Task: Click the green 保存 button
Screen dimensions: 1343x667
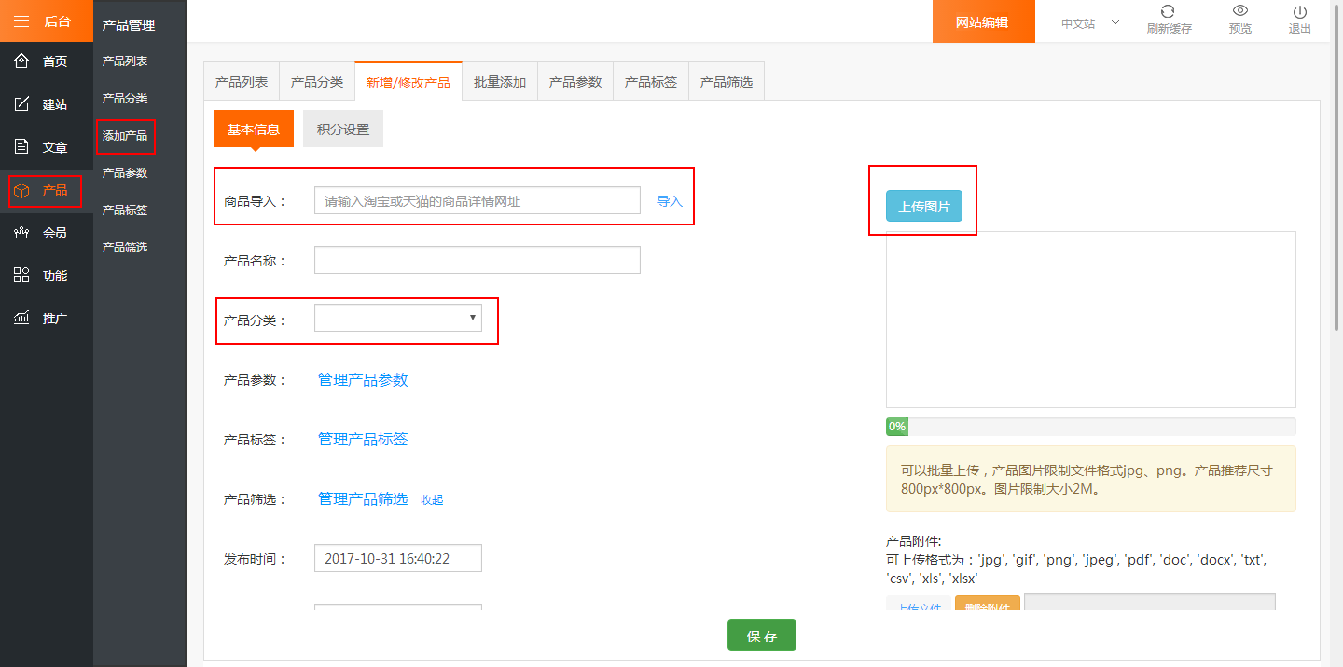Action: (x=762, y=635)
